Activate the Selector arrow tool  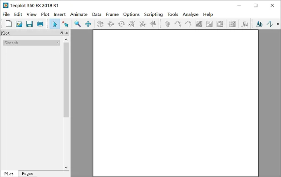tap(55, 24)
